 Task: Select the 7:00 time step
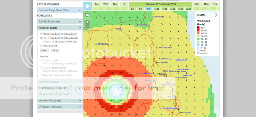[148, 9]
